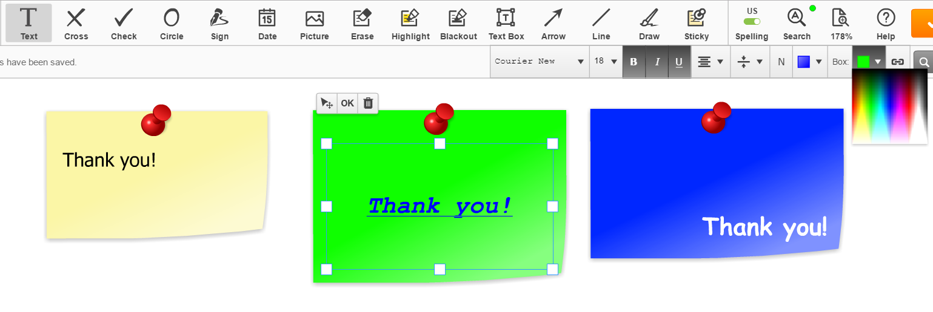Screen dimensions: 933x312
Task: Pick the Highlight tool
Action: pos(410,23)
